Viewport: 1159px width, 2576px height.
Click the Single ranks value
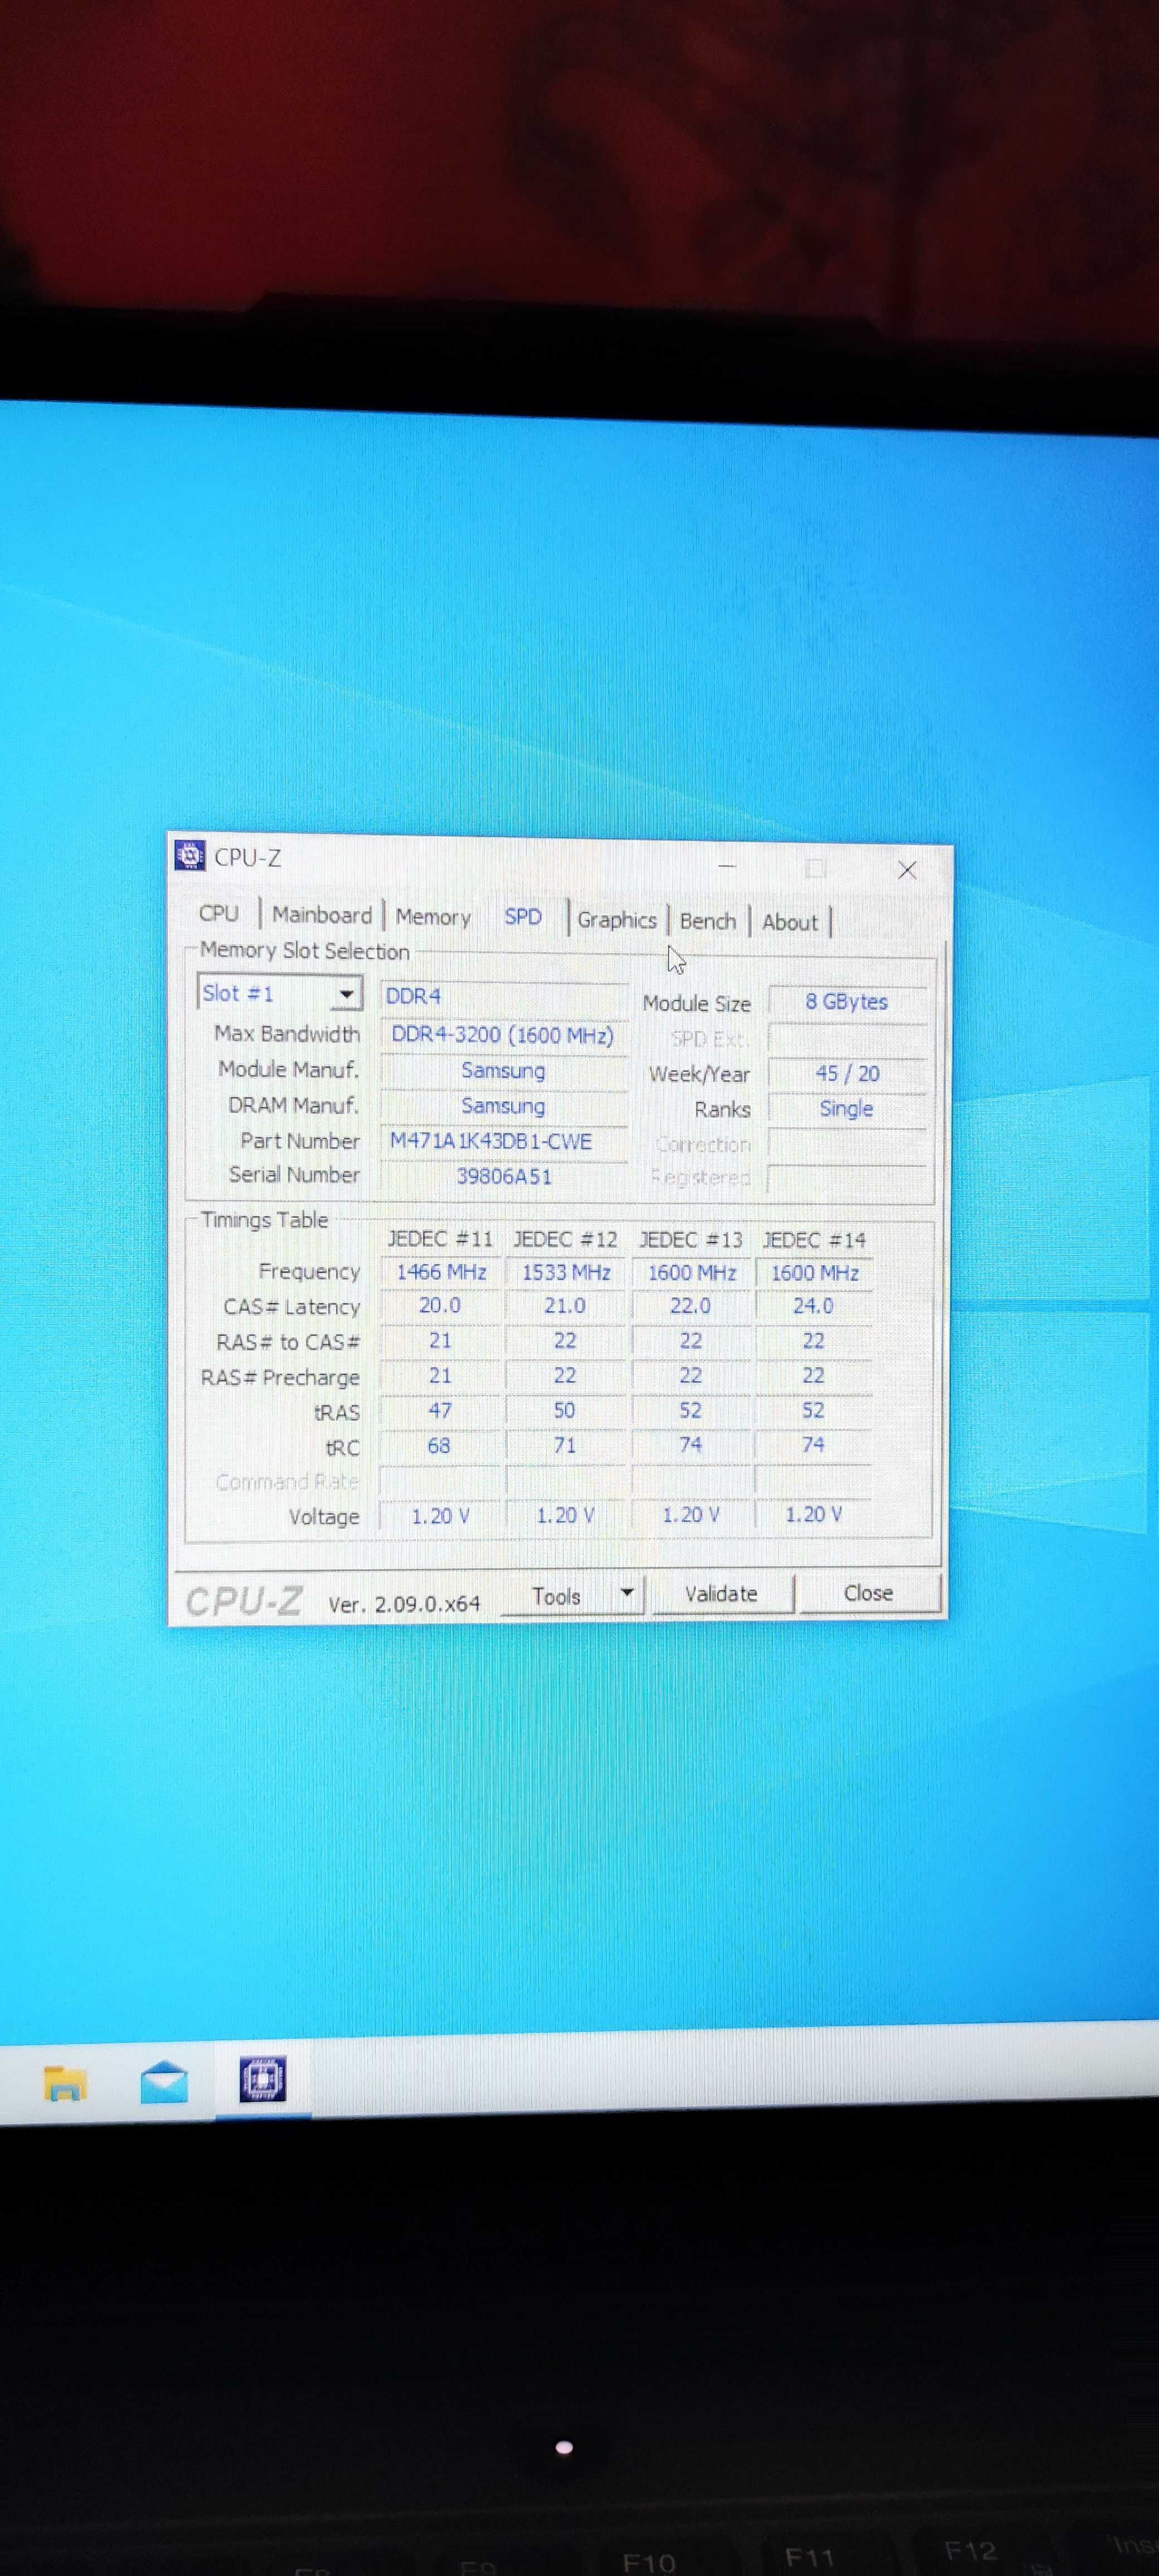tap(847, 1109)
